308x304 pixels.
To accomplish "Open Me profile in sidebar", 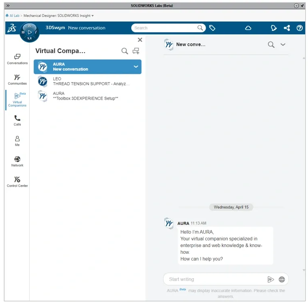I will pos(17,141).
